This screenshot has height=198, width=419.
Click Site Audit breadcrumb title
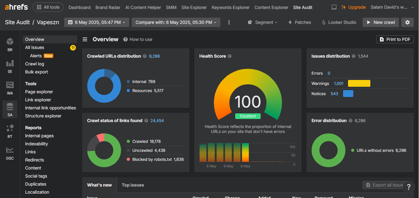coord(17,22)
